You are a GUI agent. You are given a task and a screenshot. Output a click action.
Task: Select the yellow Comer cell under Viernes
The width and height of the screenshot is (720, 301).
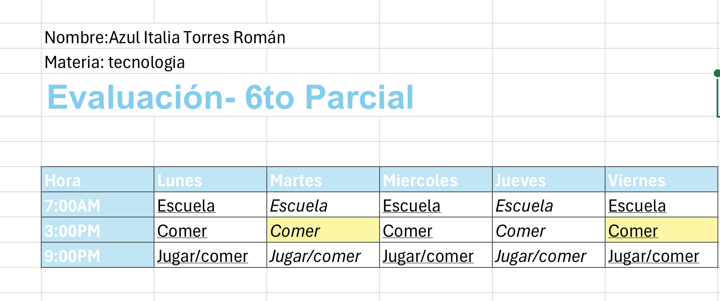tap(662, 230)
